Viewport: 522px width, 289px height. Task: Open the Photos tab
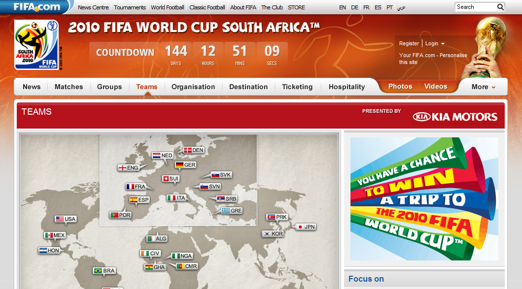[400, 87]
